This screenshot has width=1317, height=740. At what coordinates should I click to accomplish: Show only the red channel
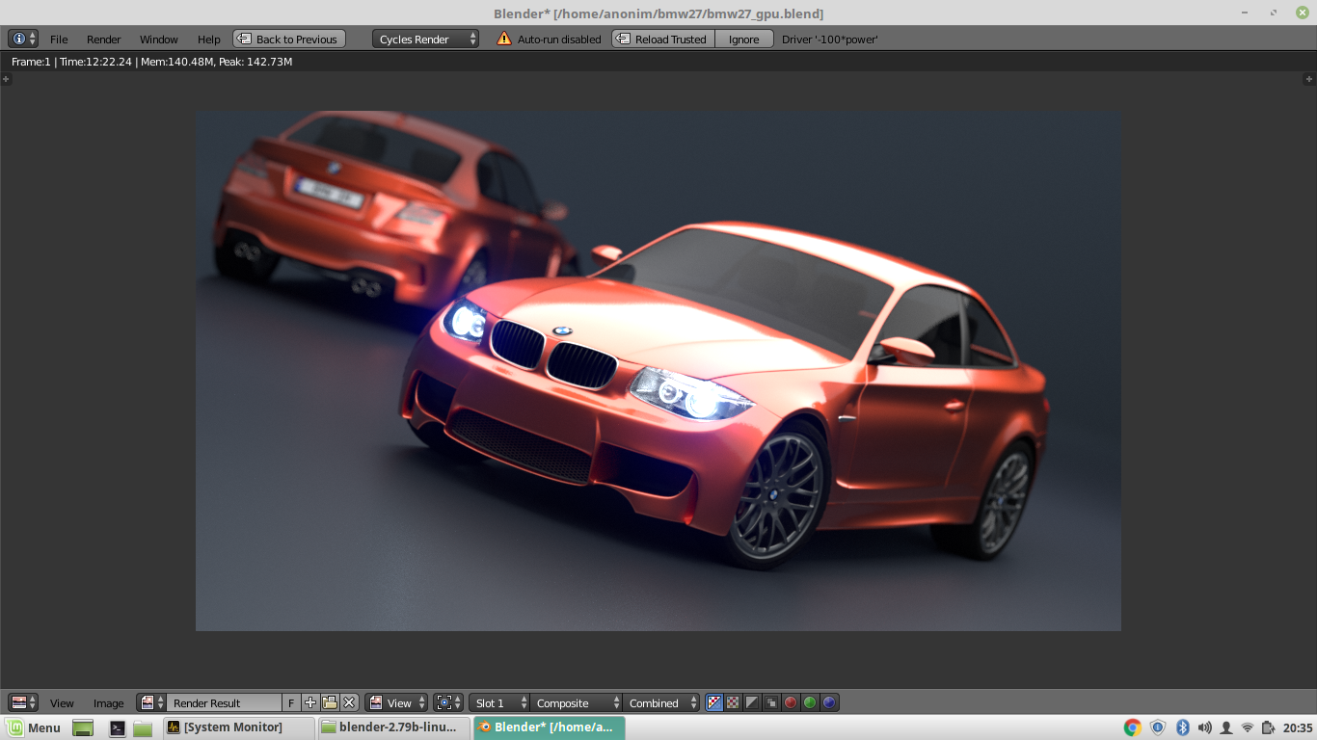[790, 702]
